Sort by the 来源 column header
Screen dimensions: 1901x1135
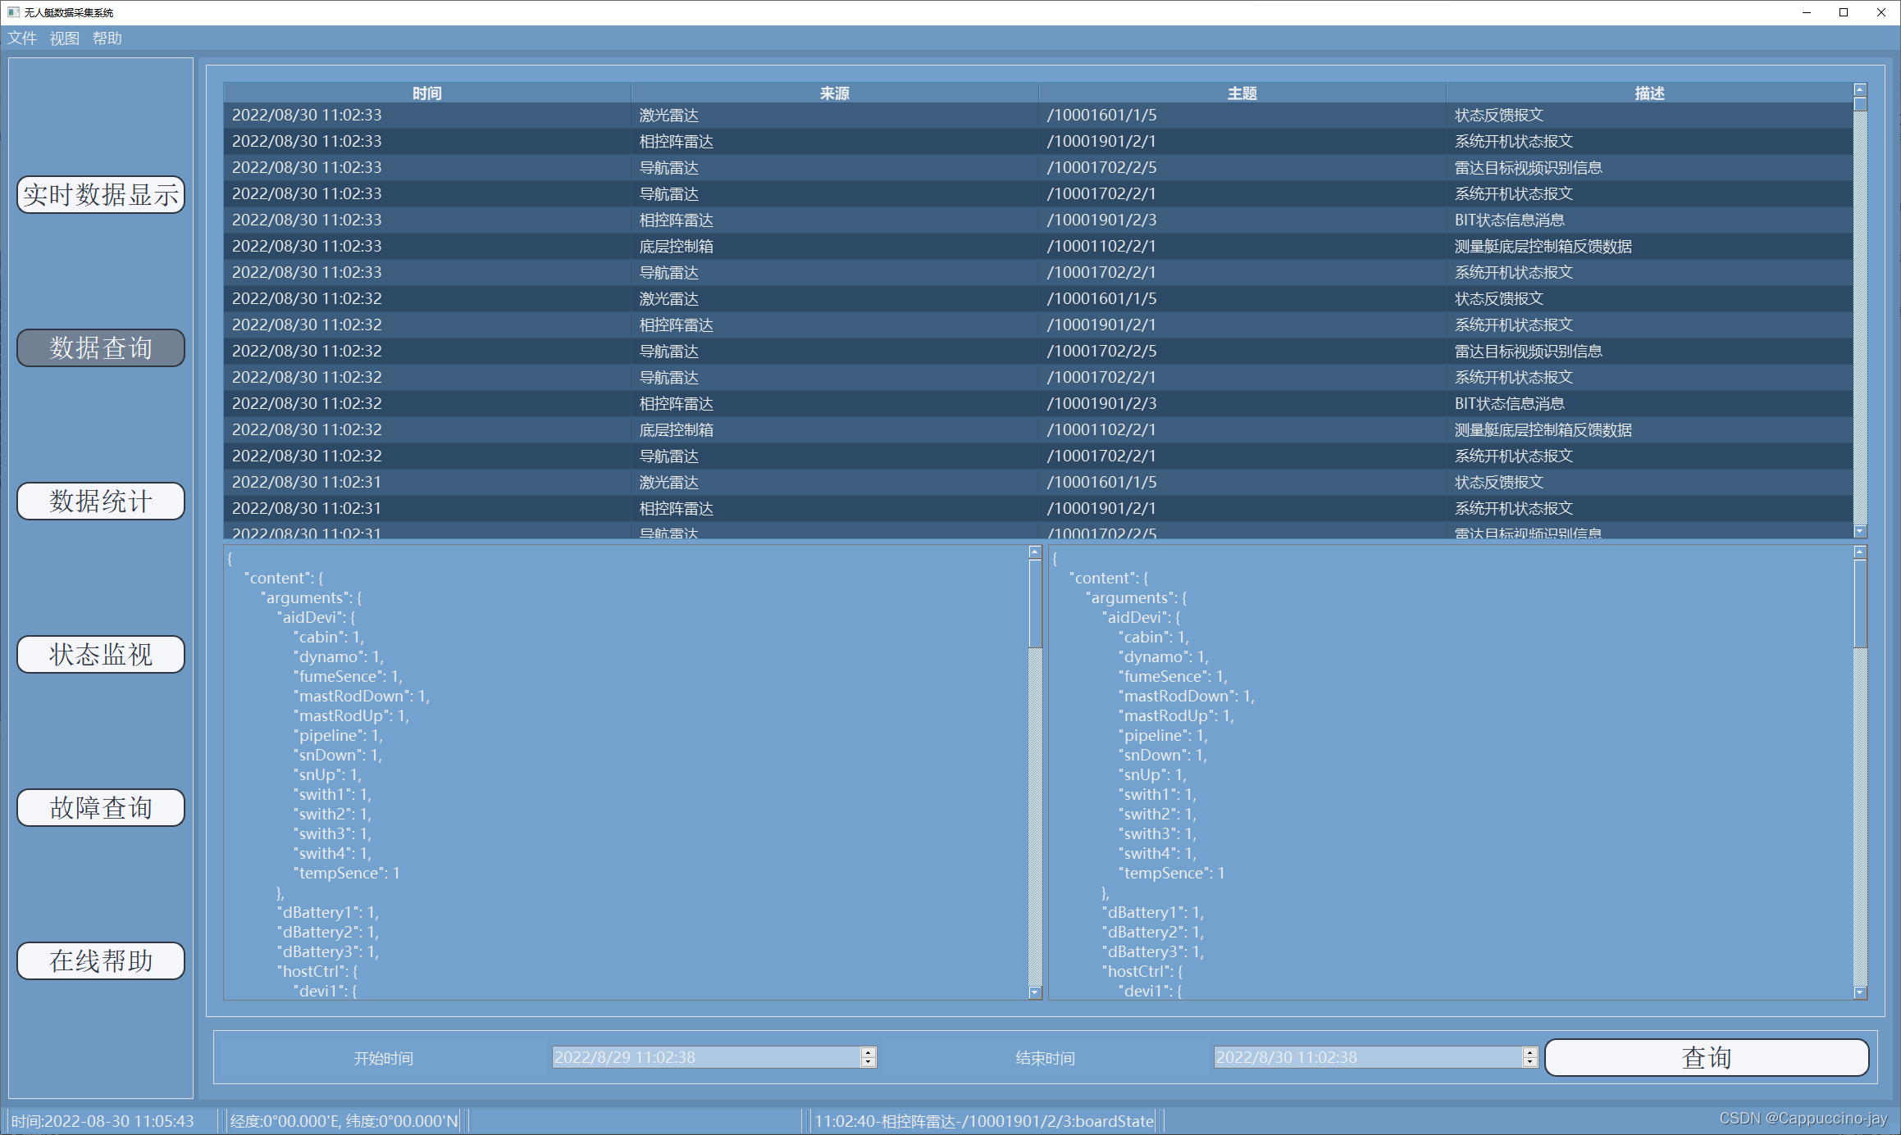click(835, 93)
